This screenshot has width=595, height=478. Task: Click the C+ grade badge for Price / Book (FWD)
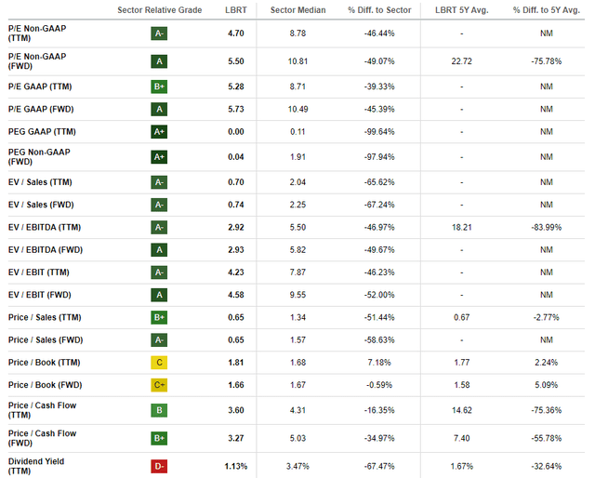(159, 385)
